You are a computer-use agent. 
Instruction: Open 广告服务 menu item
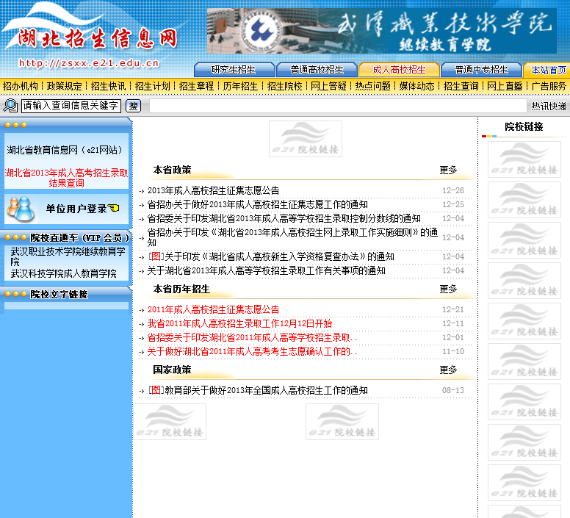tap(549, 86)
